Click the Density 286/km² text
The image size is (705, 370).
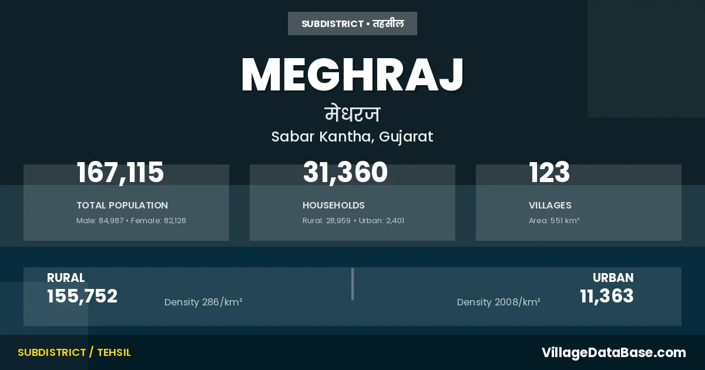click(203, 302)
